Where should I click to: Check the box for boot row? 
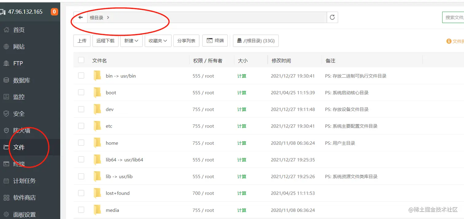coord(81,92)
